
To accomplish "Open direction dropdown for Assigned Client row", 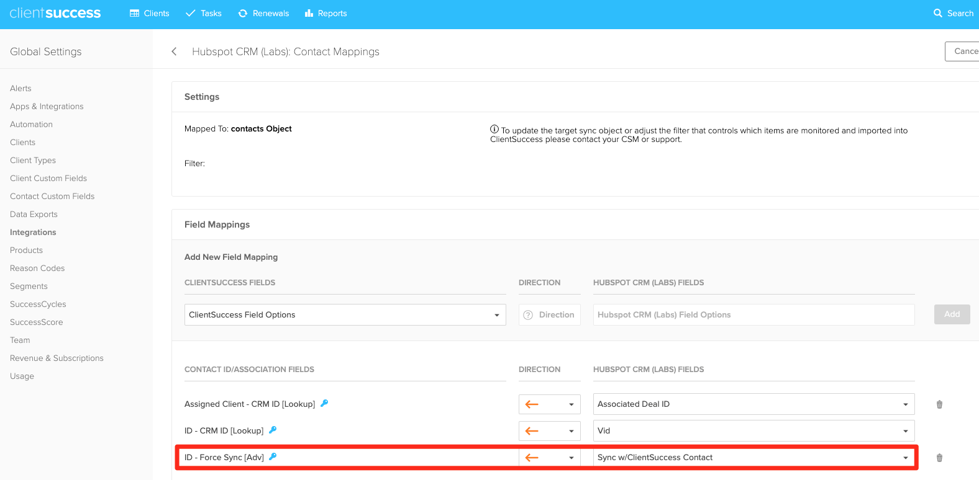I will 550,404.
